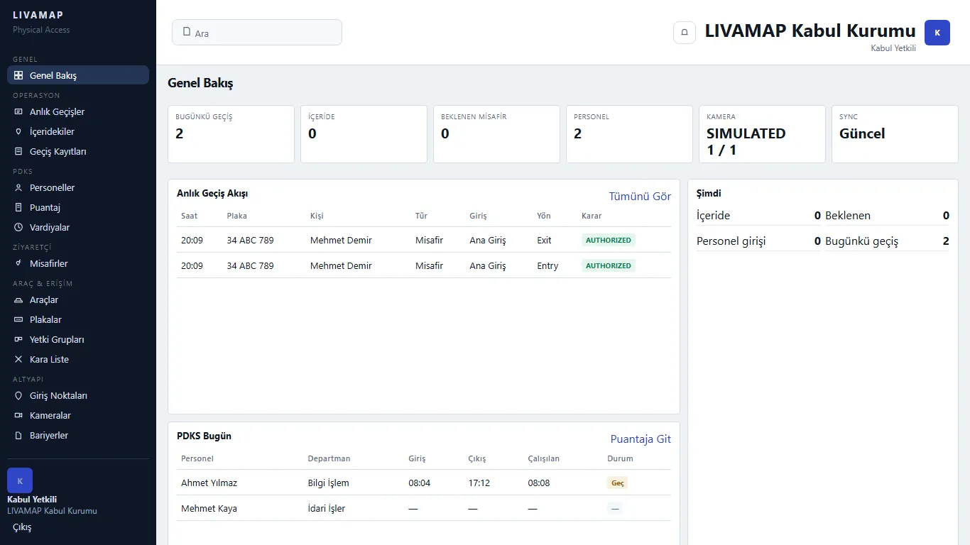Open notifications with the bell icon
The width and height of the screenshot is (970, 545).
[685, 33]
